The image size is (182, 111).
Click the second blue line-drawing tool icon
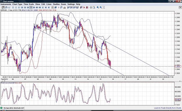point(71,8)
